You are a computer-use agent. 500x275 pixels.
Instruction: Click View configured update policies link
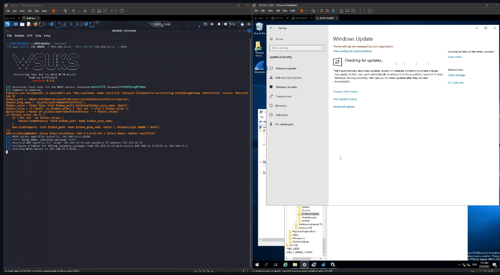pyautogui.click(x=352, y=51)
